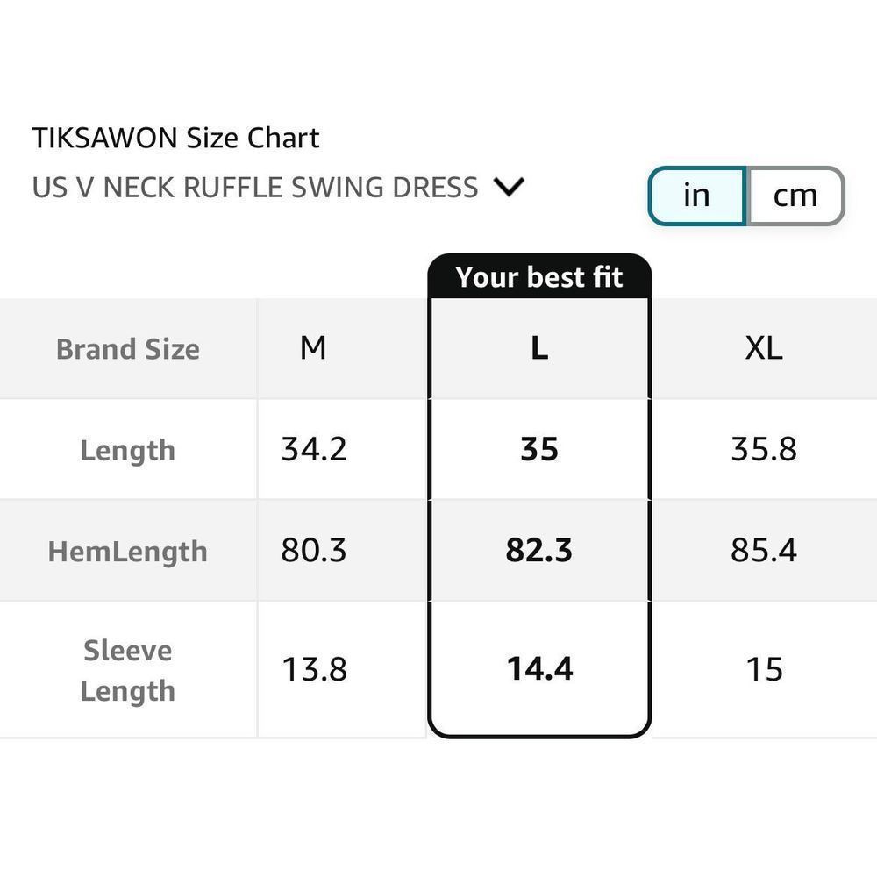Click the 82.3 hem length for L
877x877 pixels.
pyautogui.click(x=539, y=550)
